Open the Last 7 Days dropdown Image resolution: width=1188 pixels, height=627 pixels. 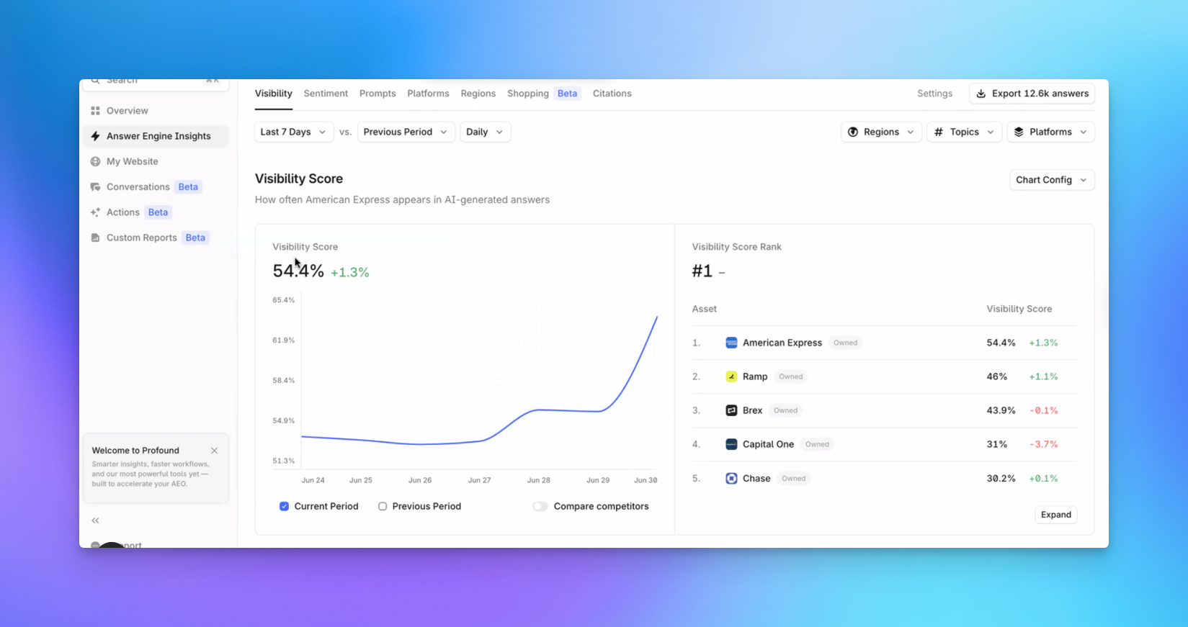pos(294,132)
